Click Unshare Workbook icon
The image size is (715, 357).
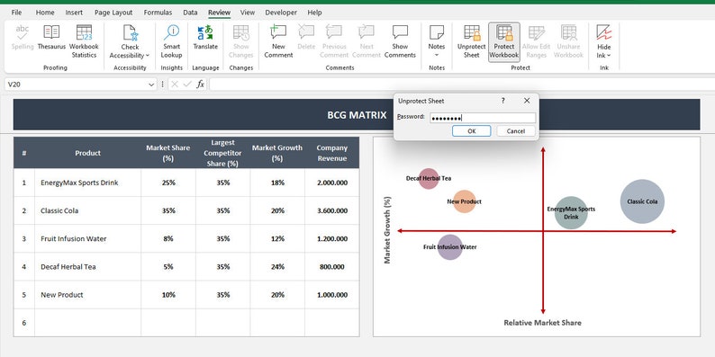568,32
